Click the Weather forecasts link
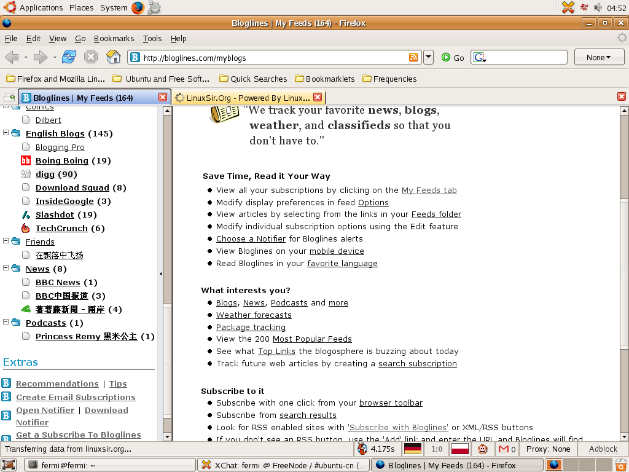Screen dimensions: 629x472 coord(254,315)
